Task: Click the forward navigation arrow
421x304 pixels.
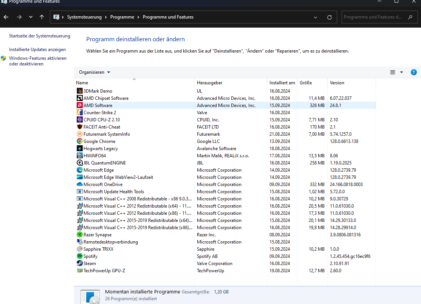Action: click(x=19, y=17)
